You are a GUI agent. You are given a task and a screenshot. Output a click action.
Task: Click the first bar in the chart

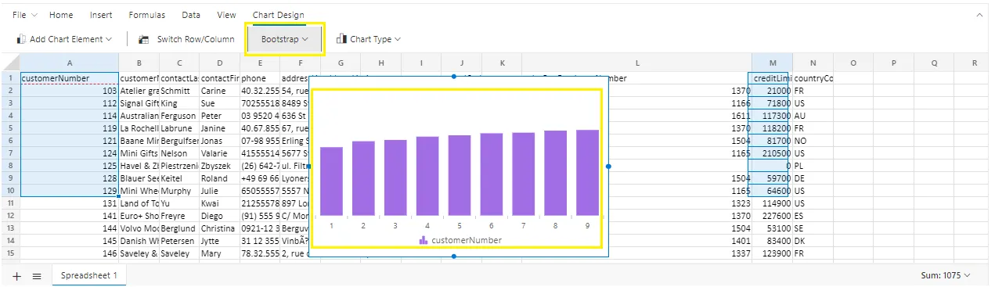point(331,181)
